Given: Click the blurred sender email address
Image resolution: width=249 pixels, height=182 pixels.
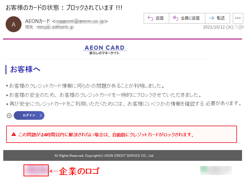Looking at the screenshot, I should coord(80,21).
